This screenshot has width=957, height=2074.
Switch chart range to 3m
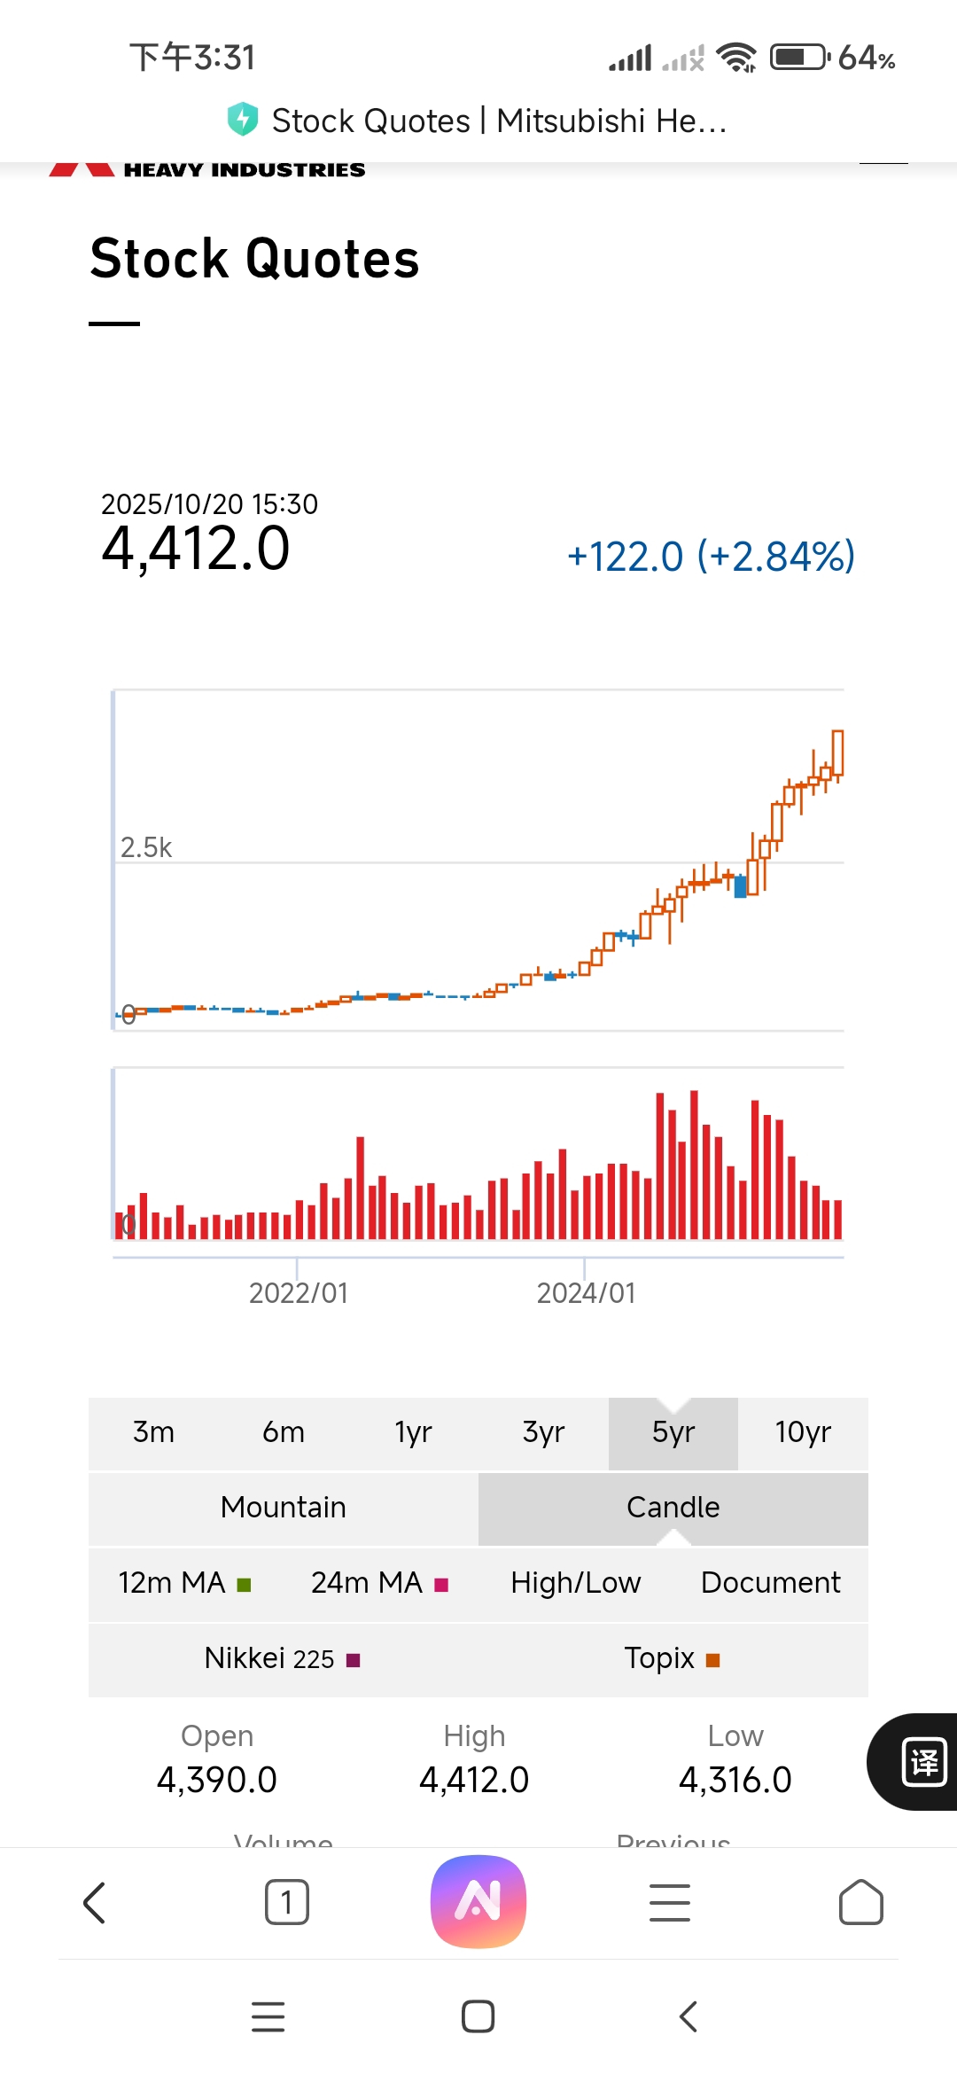pos(153,1432)
